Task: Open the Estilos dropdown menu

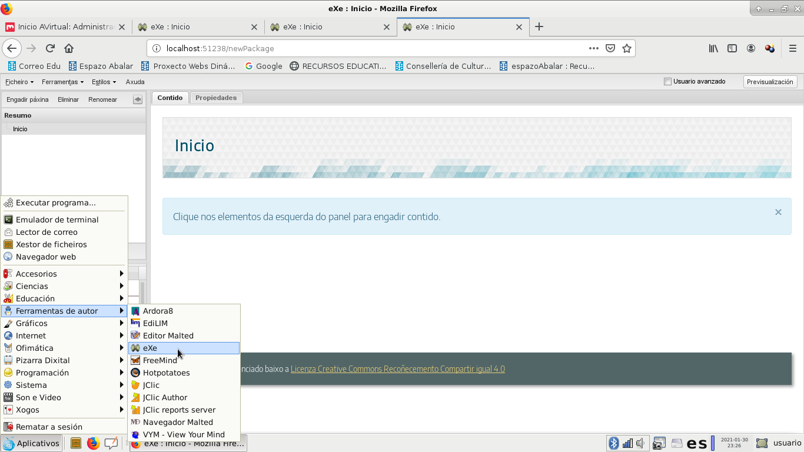Action: click(x=104, y=82)
